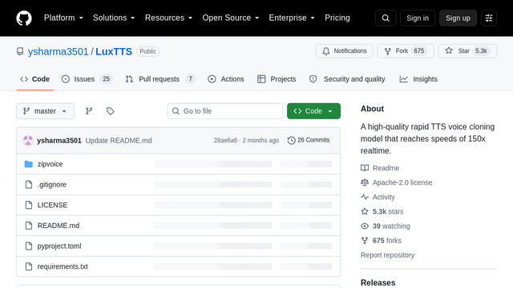Click the fork icon in Fork button
Viewport: 513px width, 288px height.
tap(388, 51)
